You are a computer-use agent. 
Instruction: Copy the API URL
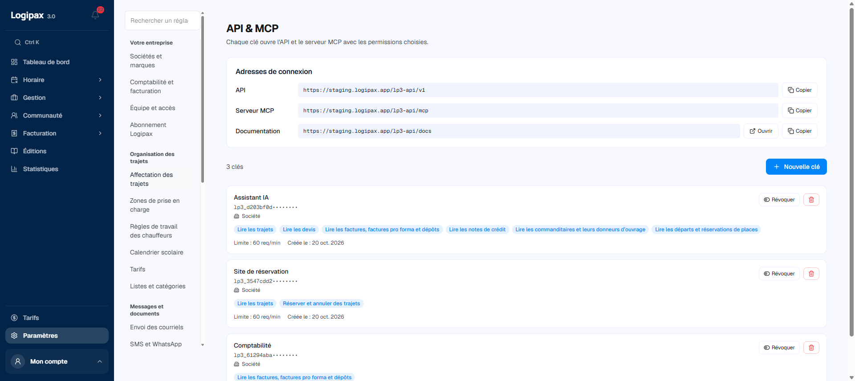[x=799, y=90]
